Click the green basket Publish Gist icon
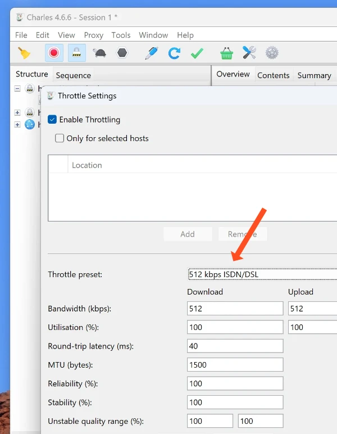This screenshot has height=434, width=337. click(x=227, y=53)
